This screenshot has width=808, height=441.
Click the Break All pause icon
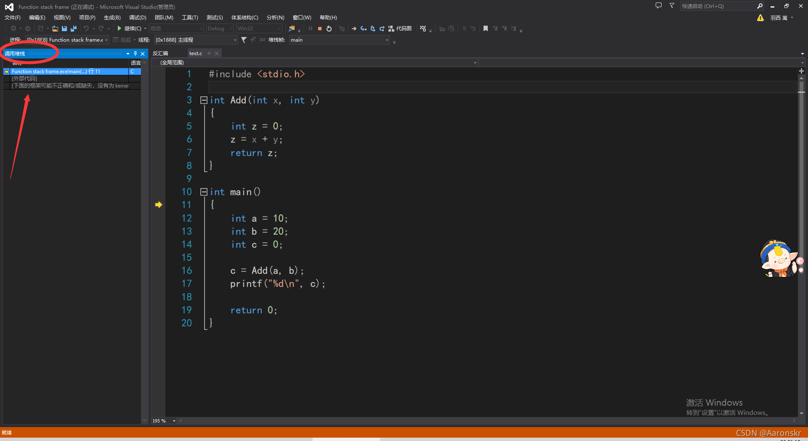(x=311, y=29)
